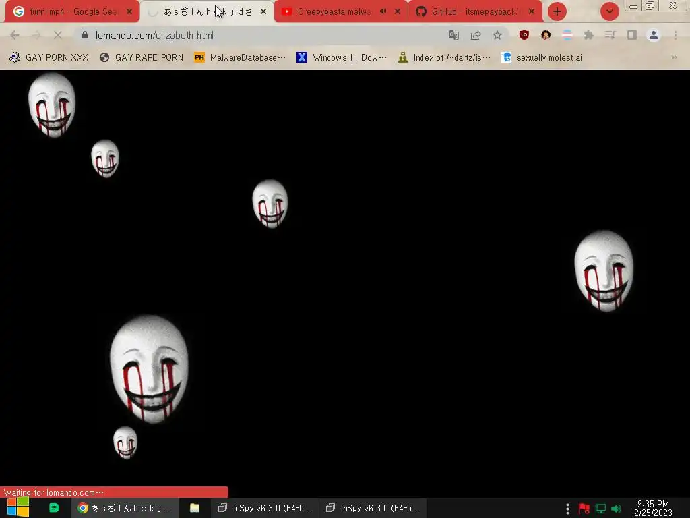Select the active lomando tab with Japanese title
The width and height of the screenshot is (690, 518).
click(x=208, y=12)
